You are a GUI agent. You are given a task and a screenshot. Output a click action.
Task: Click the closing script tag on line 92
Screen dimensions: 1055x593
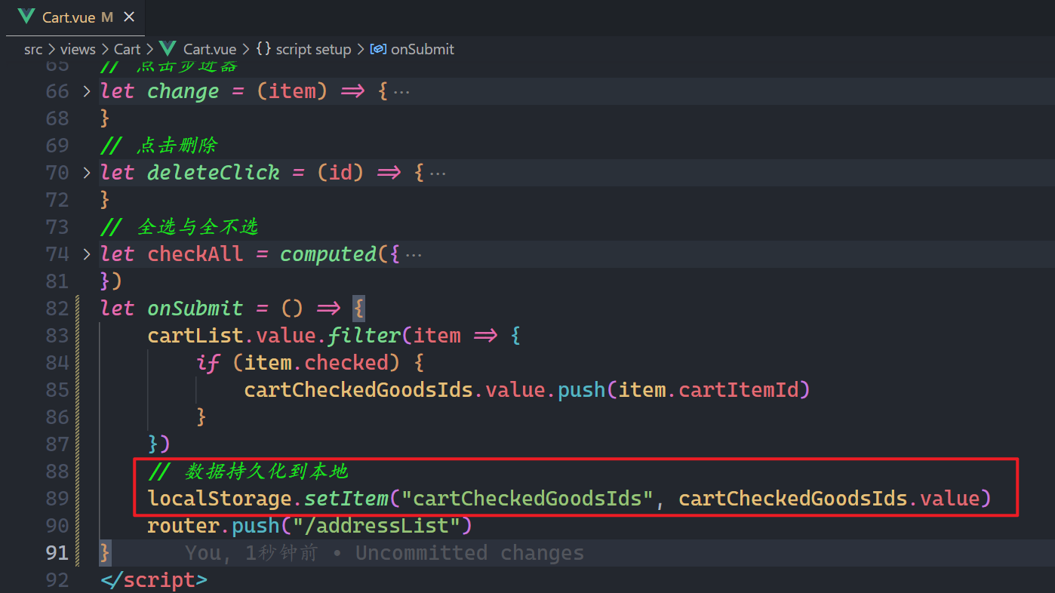coord(154,580)
